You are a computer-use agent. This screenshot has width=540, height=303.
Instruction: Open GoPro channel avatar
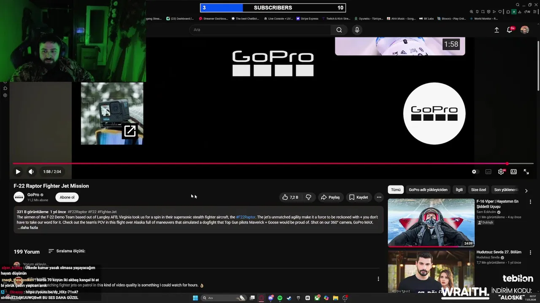19,197
